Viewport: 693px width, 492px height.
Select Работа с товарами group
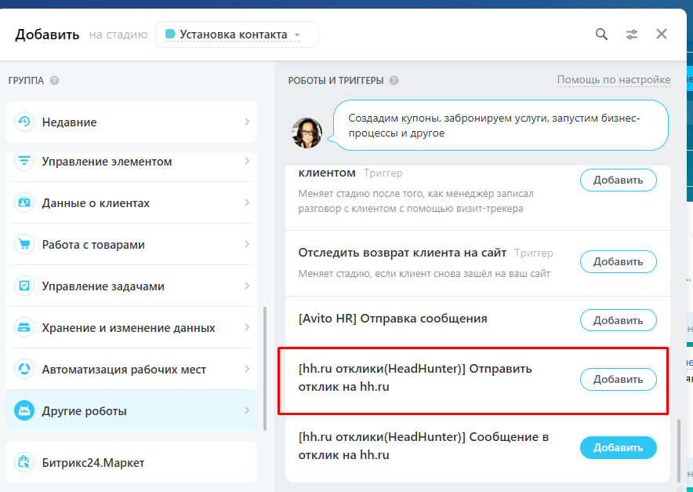coord(131,244)
